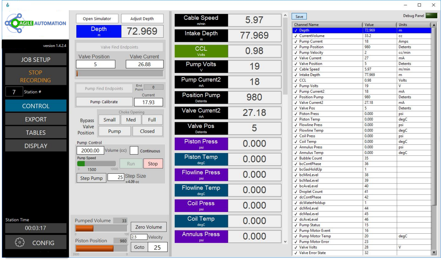Click Zero Volume
Image resolution: width=441 pixels, height=268 pixels.
tap(148, 227)
